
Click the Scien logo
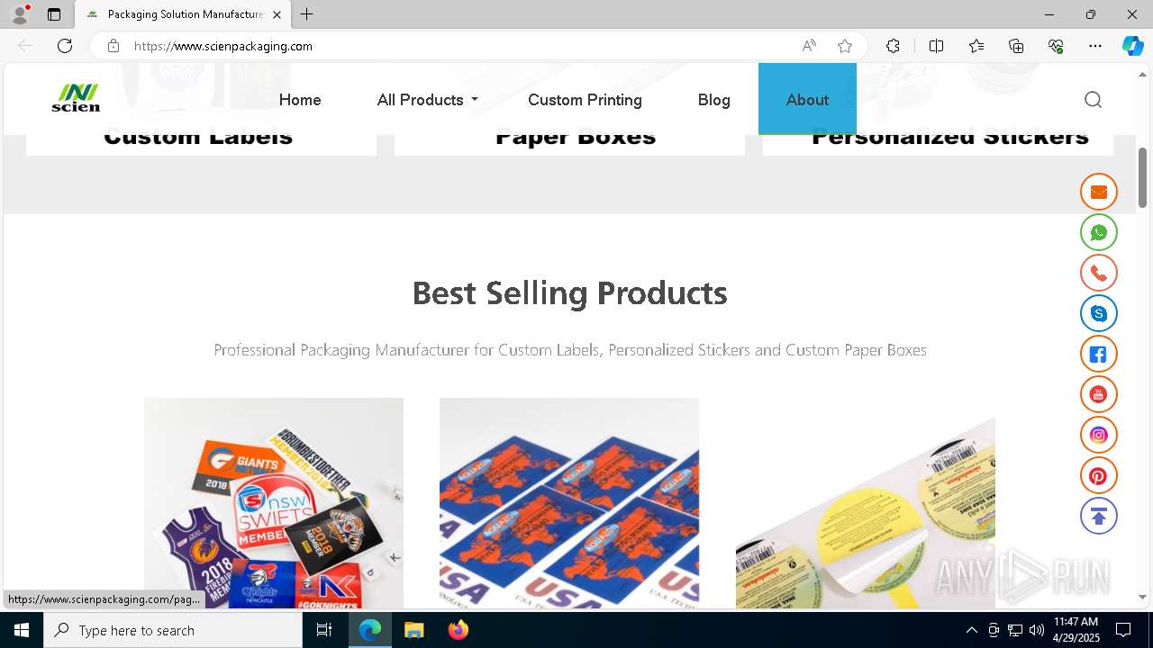pos(76,97)
